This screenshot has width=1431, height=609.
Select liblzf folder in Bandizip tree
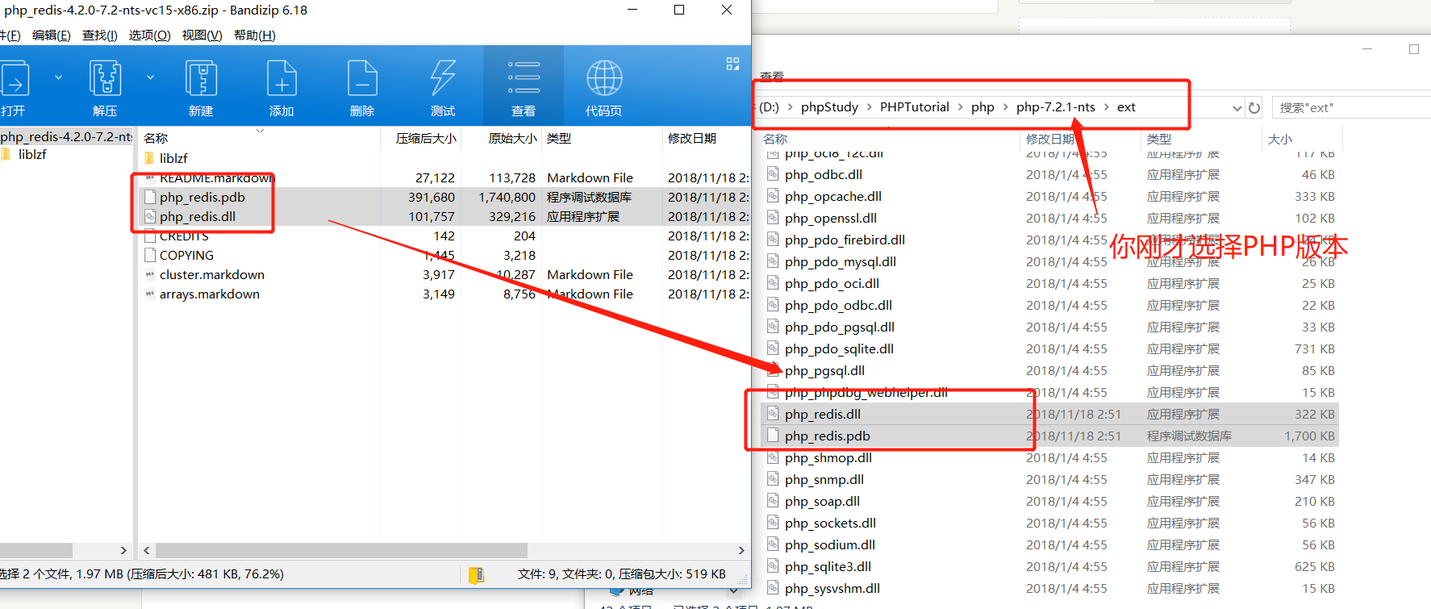32,154
